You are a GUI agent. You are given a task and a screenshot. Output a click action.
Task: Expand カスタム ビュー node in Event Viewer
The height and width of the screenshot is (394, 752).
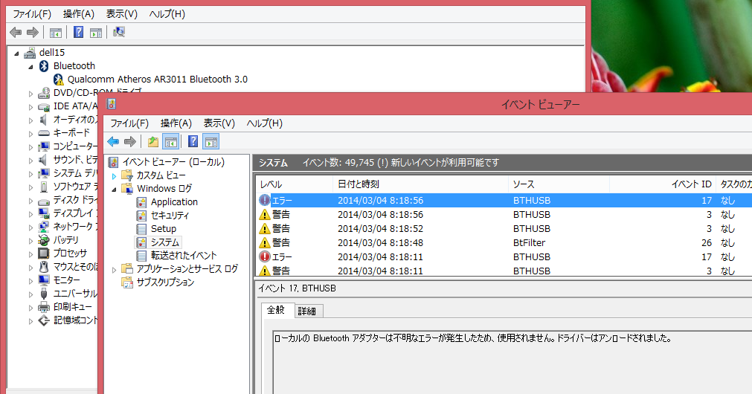tap(114, 176)
